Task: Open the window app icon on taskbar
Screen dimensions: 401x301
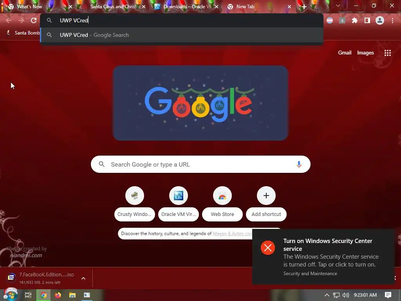Action: pos(87,295)
